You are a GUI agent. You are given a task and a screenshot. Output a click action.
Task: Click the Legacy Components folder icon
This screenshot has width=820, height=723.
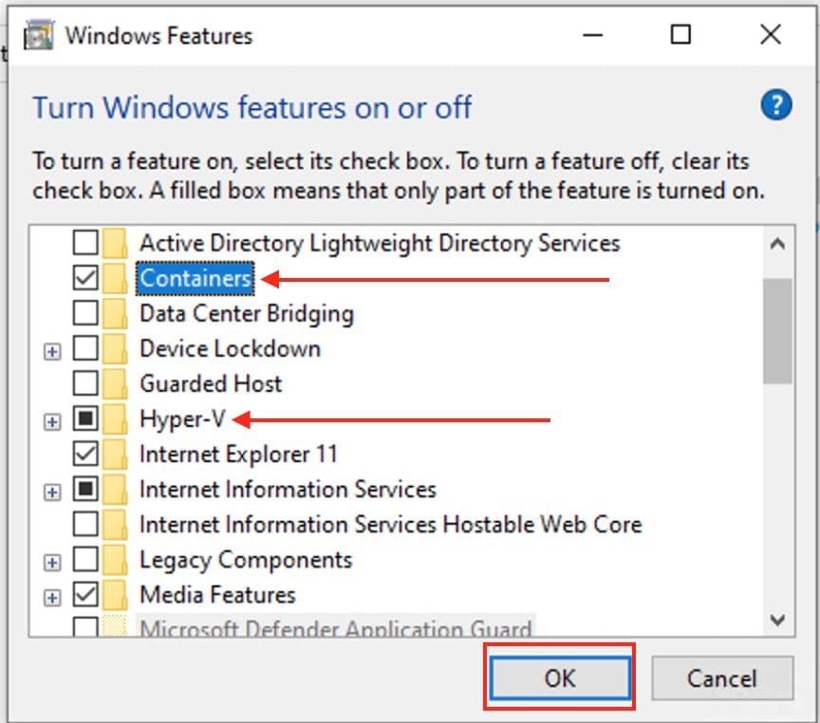point(115,560)
